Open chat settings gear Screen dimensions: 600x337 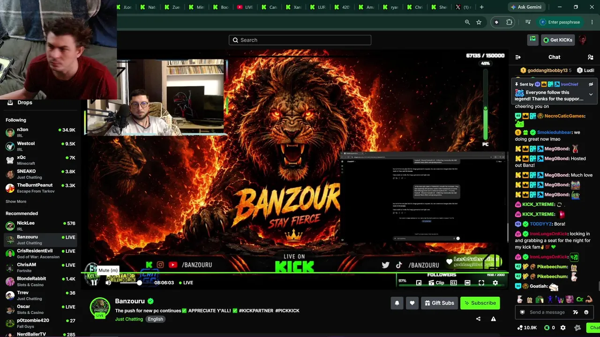pyautogui.click(x=563, y=328)
